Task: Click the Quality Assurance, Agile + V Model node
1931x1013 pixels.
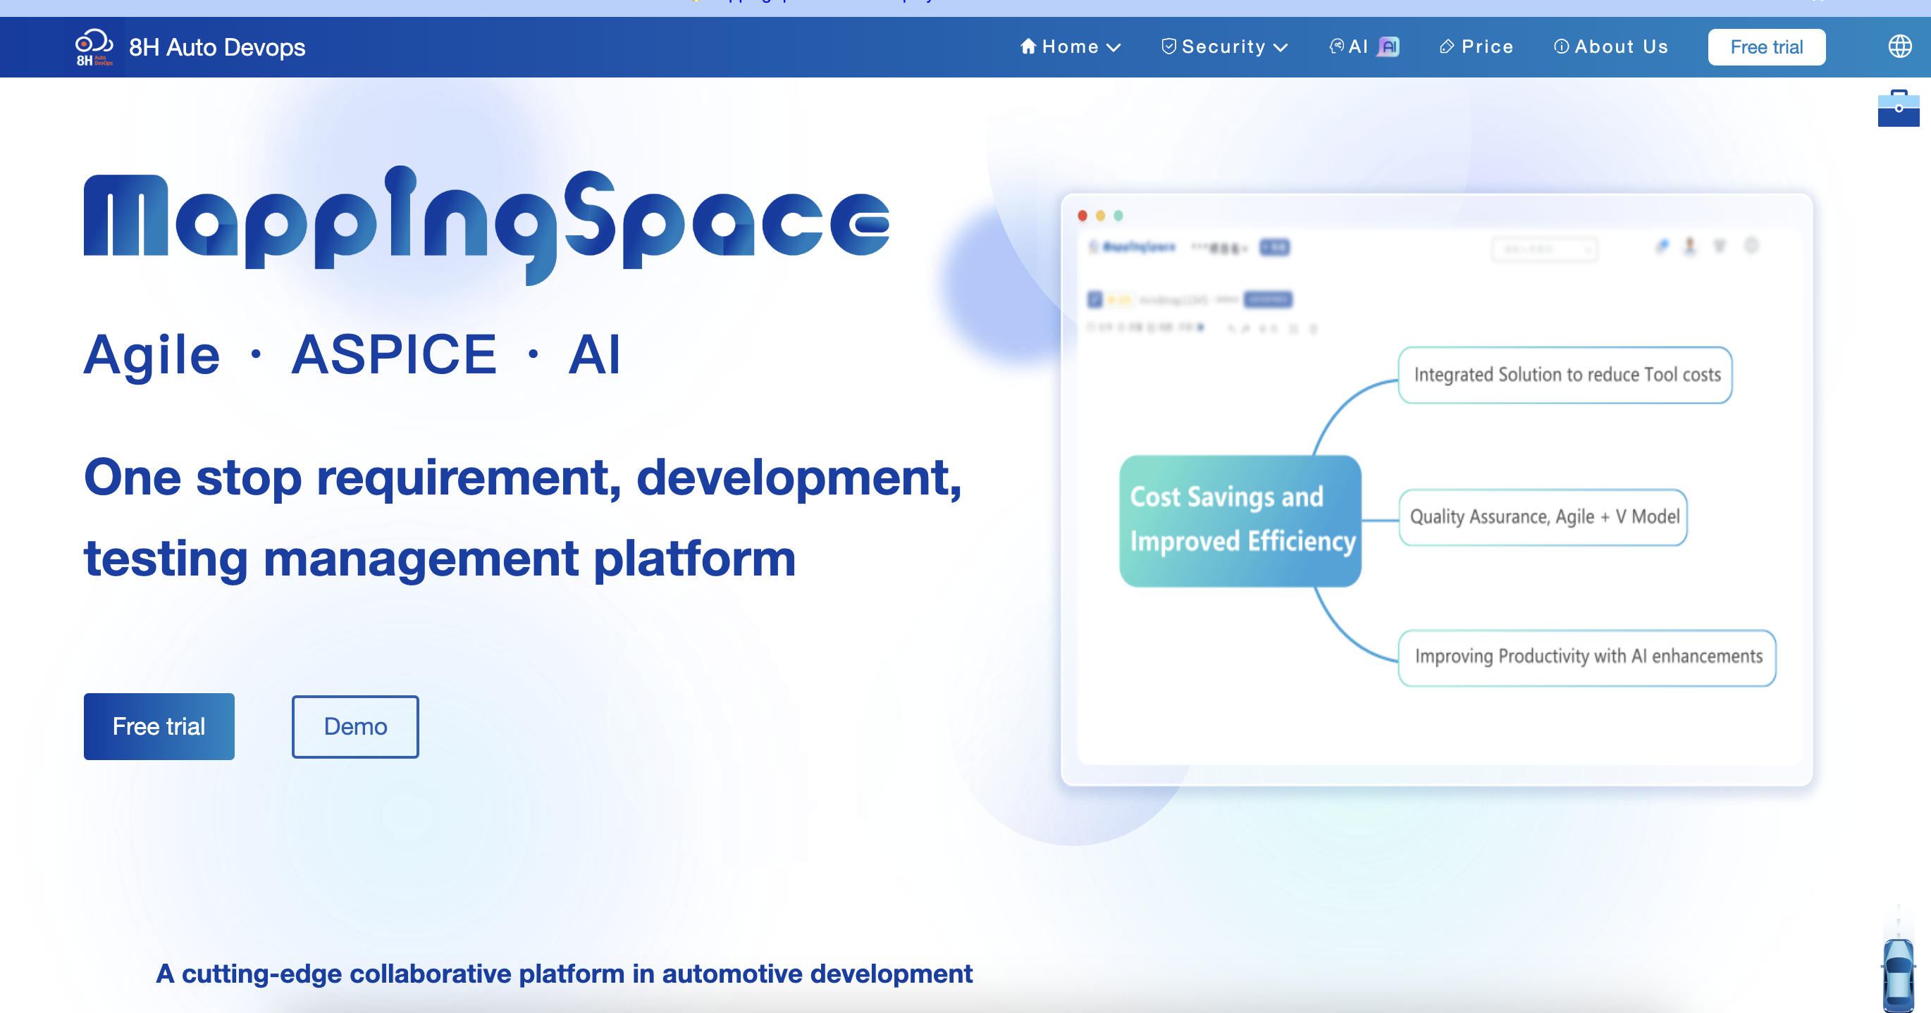Action: coord(1543,517)
